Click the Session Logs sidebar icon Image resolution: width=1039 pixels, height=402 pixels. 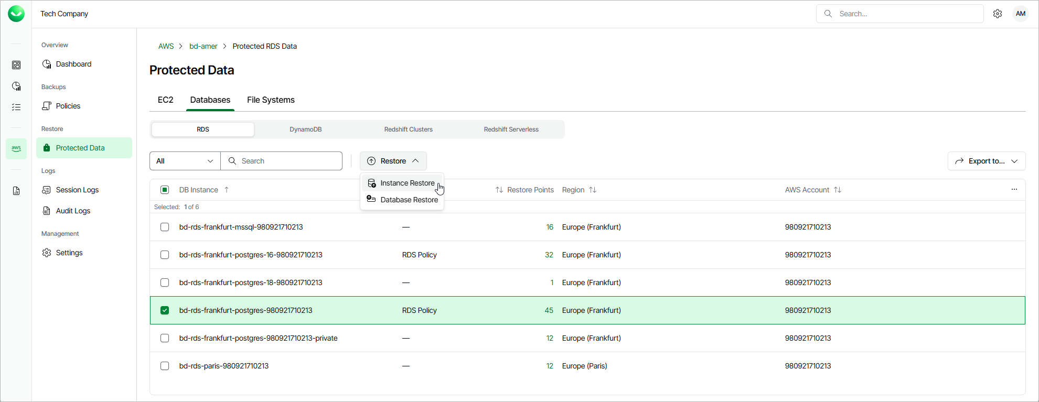47,190
